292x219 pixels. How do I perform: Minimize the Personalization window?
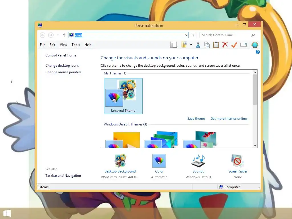(x=236, y=25)
